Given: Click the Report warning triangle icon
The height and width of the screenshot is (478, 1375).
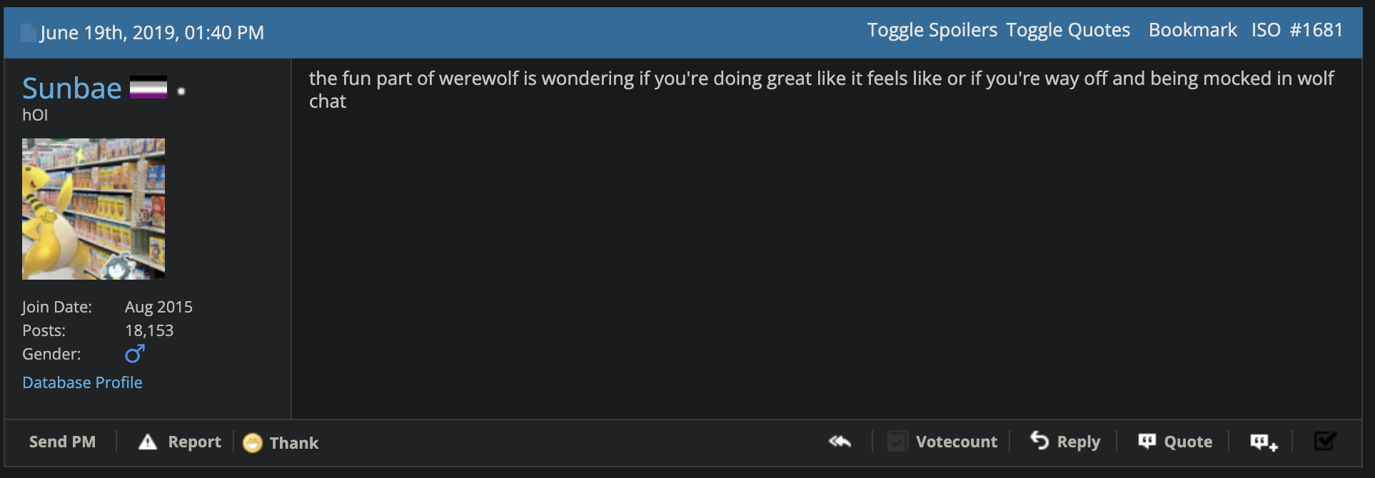Looking at the screenshot, I should (x=148, y=442).
